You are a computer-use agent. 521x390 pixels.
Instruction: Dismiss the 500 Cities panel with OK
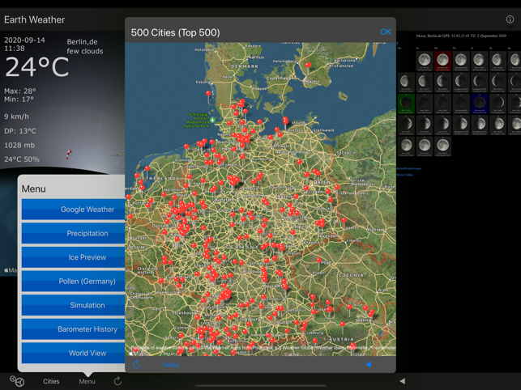click(x=386, y=32)
